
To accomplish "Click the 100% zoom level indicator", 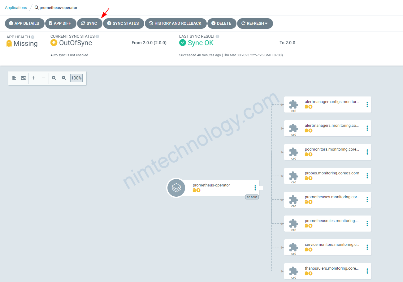I will 76,78.
